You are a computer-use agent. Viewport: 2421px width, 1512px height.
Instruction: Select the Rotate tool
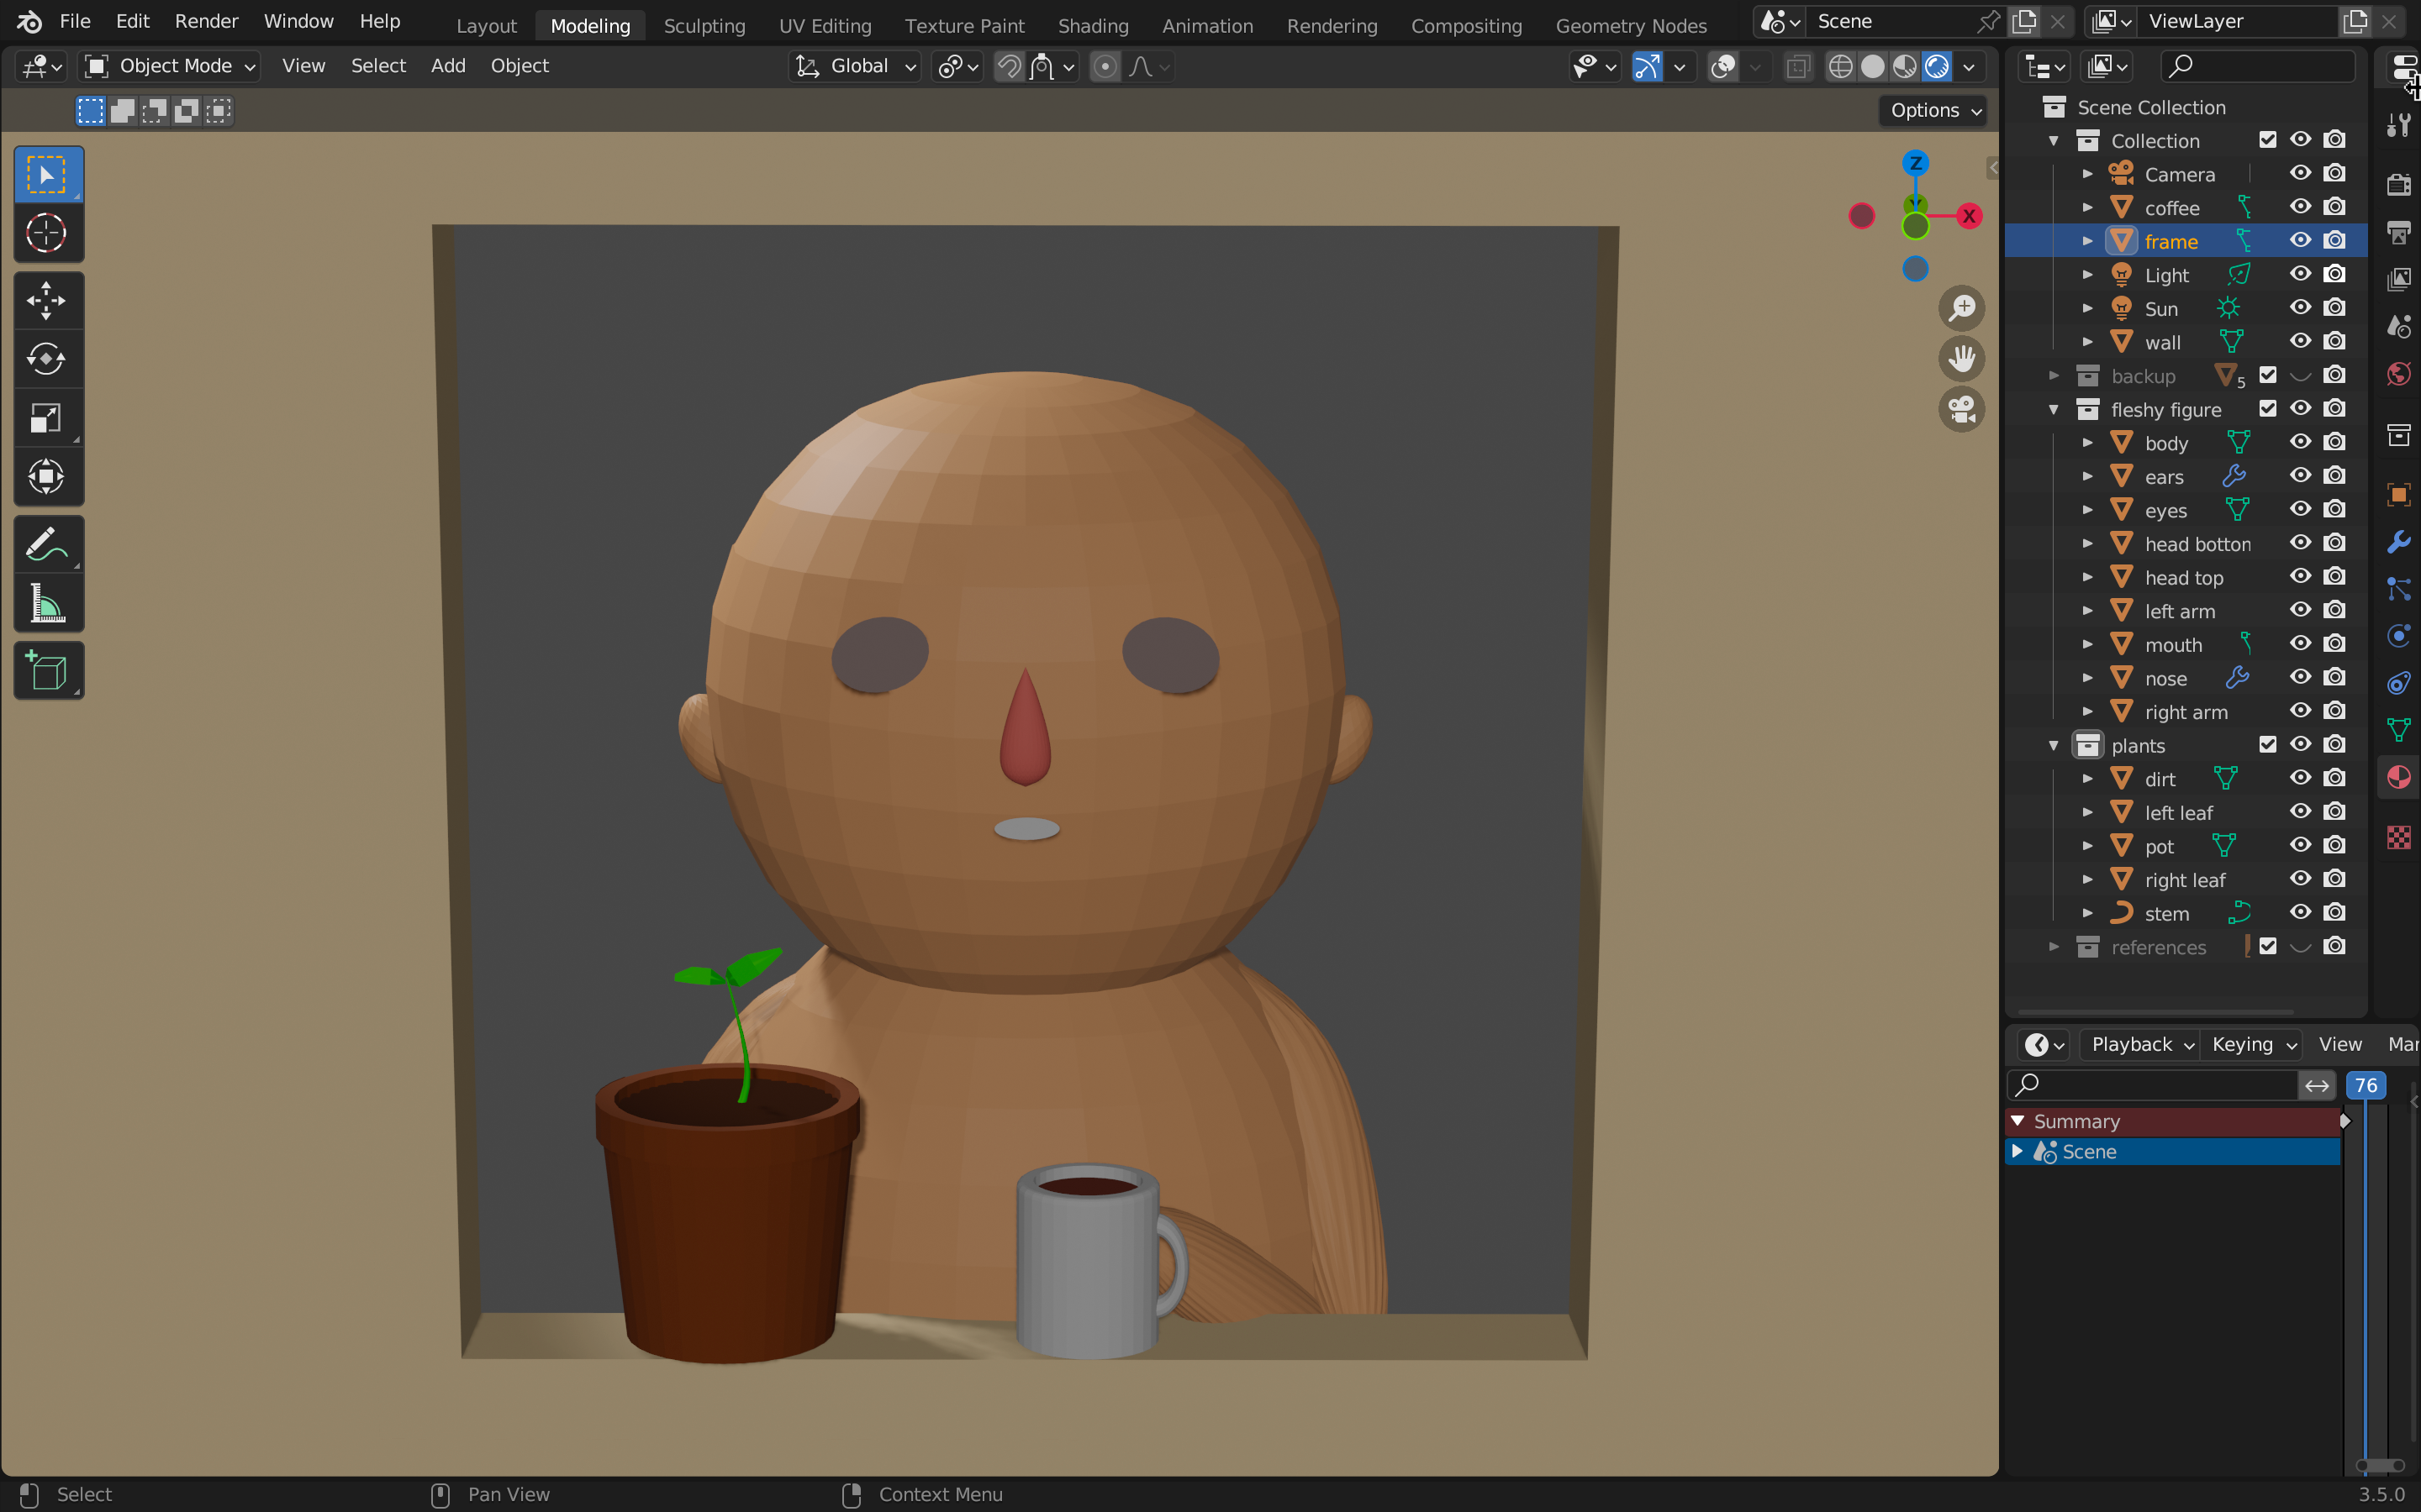pyautogui.click(x=47, y=359)
